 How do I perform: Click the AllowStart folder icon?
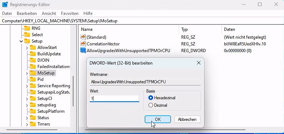pyautogui.click(x=33, y=48)
